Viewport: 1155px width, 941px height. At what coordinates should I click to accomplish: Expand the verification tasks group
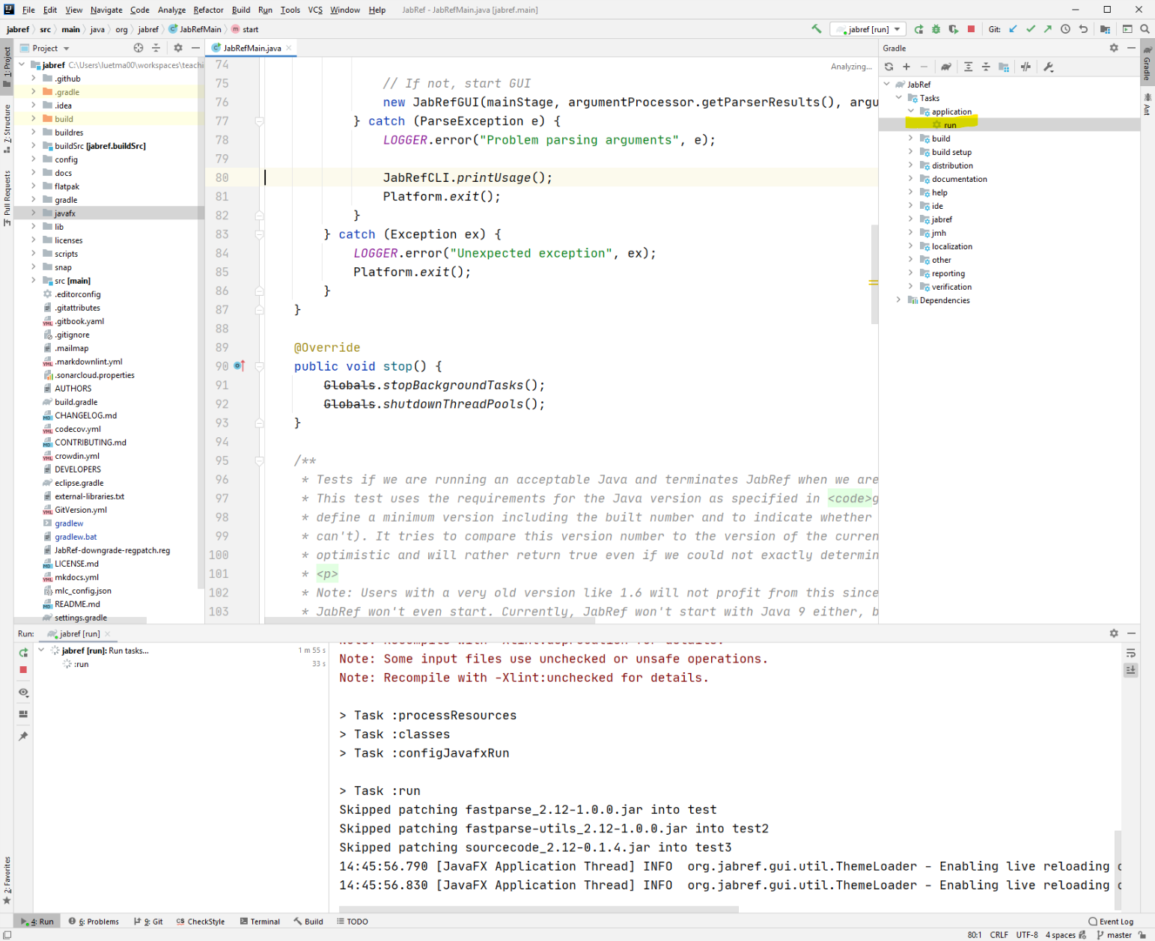click(911, 287)
